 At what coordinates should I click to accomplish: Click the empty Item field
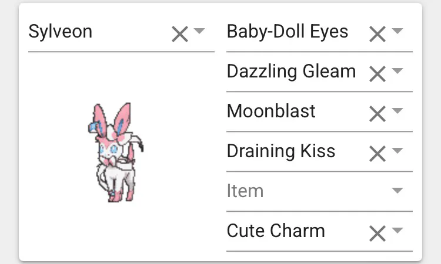click(294, 191)
